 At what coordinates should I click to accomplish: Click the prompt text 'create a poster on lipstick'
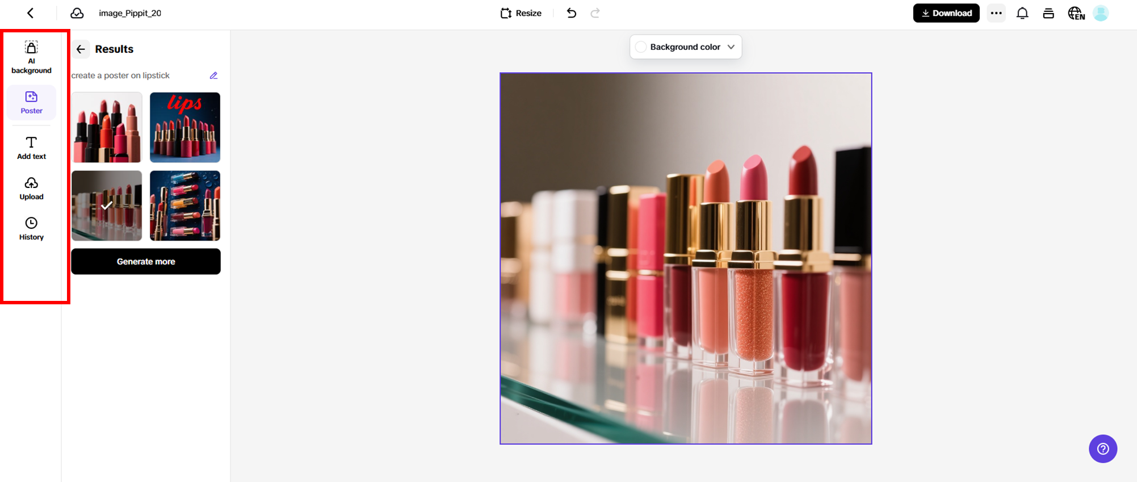pos(120,76)
